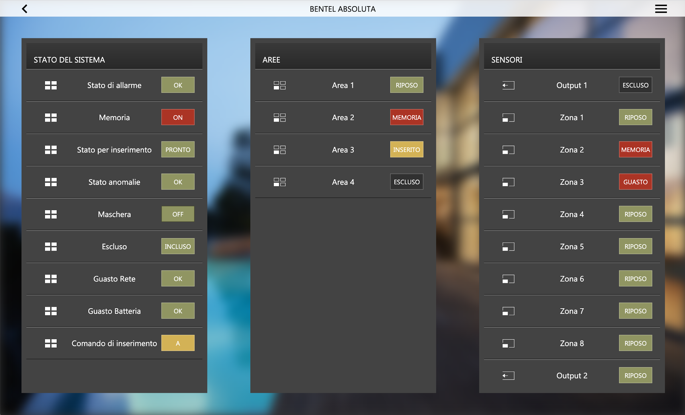The image size is (685, 415).
Task: Toggle the red ON status for Memoria
Action: point(178,117)
